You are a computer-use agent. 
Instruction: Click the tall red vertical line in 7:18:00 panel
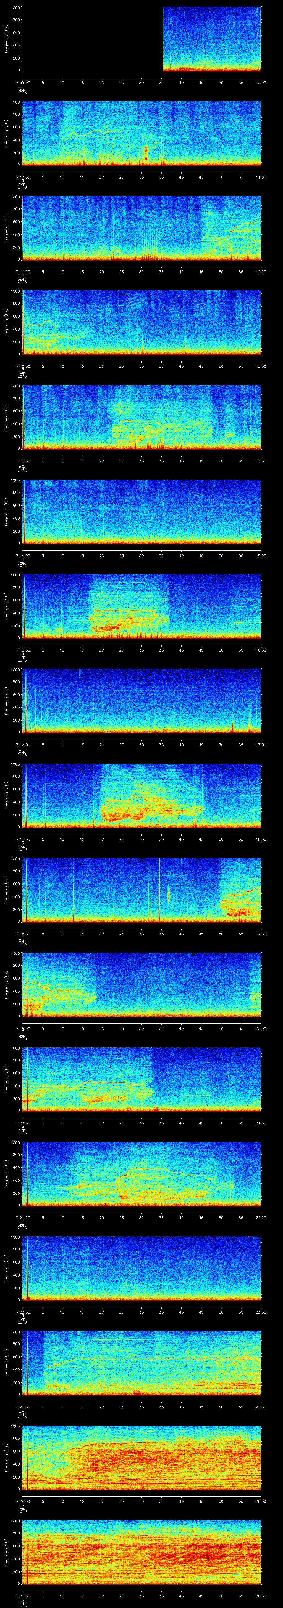(159, 890)
